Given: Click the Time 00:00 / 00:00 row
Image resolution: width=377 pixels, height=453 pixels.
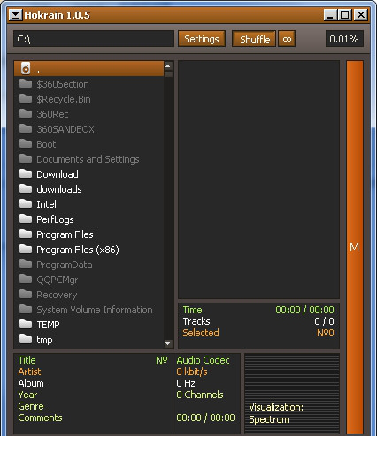Looking at the screenshot, I should click(x=258, y=310).
